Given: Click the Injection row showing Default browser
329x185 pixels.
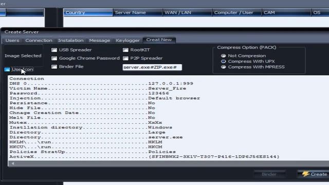Looking at the screenshot, I should tap(104, 98).
